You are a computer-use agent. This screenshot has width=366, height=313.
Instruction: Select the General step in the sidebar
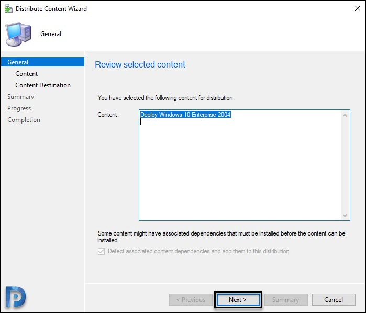[x=43, y=62]
